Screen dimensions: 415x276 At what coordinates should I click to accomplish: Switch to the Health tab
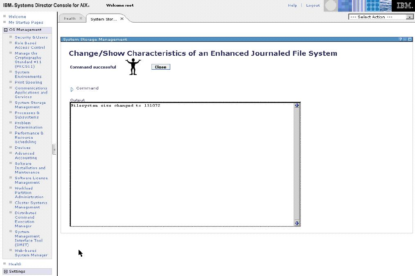point(69,18)
